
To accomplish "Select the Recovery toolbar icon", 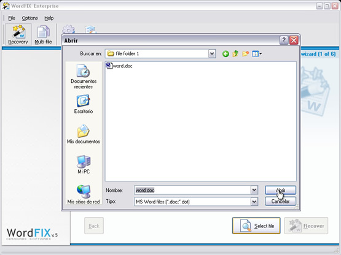I will pyautogui.click(x=18, y=34).
